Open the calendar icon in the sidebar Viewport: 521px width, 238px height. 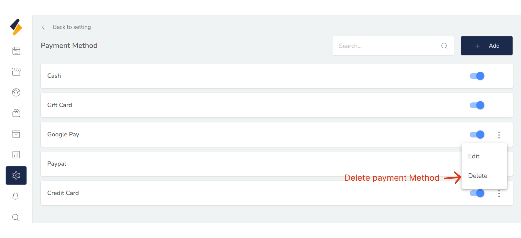point(16,51)
